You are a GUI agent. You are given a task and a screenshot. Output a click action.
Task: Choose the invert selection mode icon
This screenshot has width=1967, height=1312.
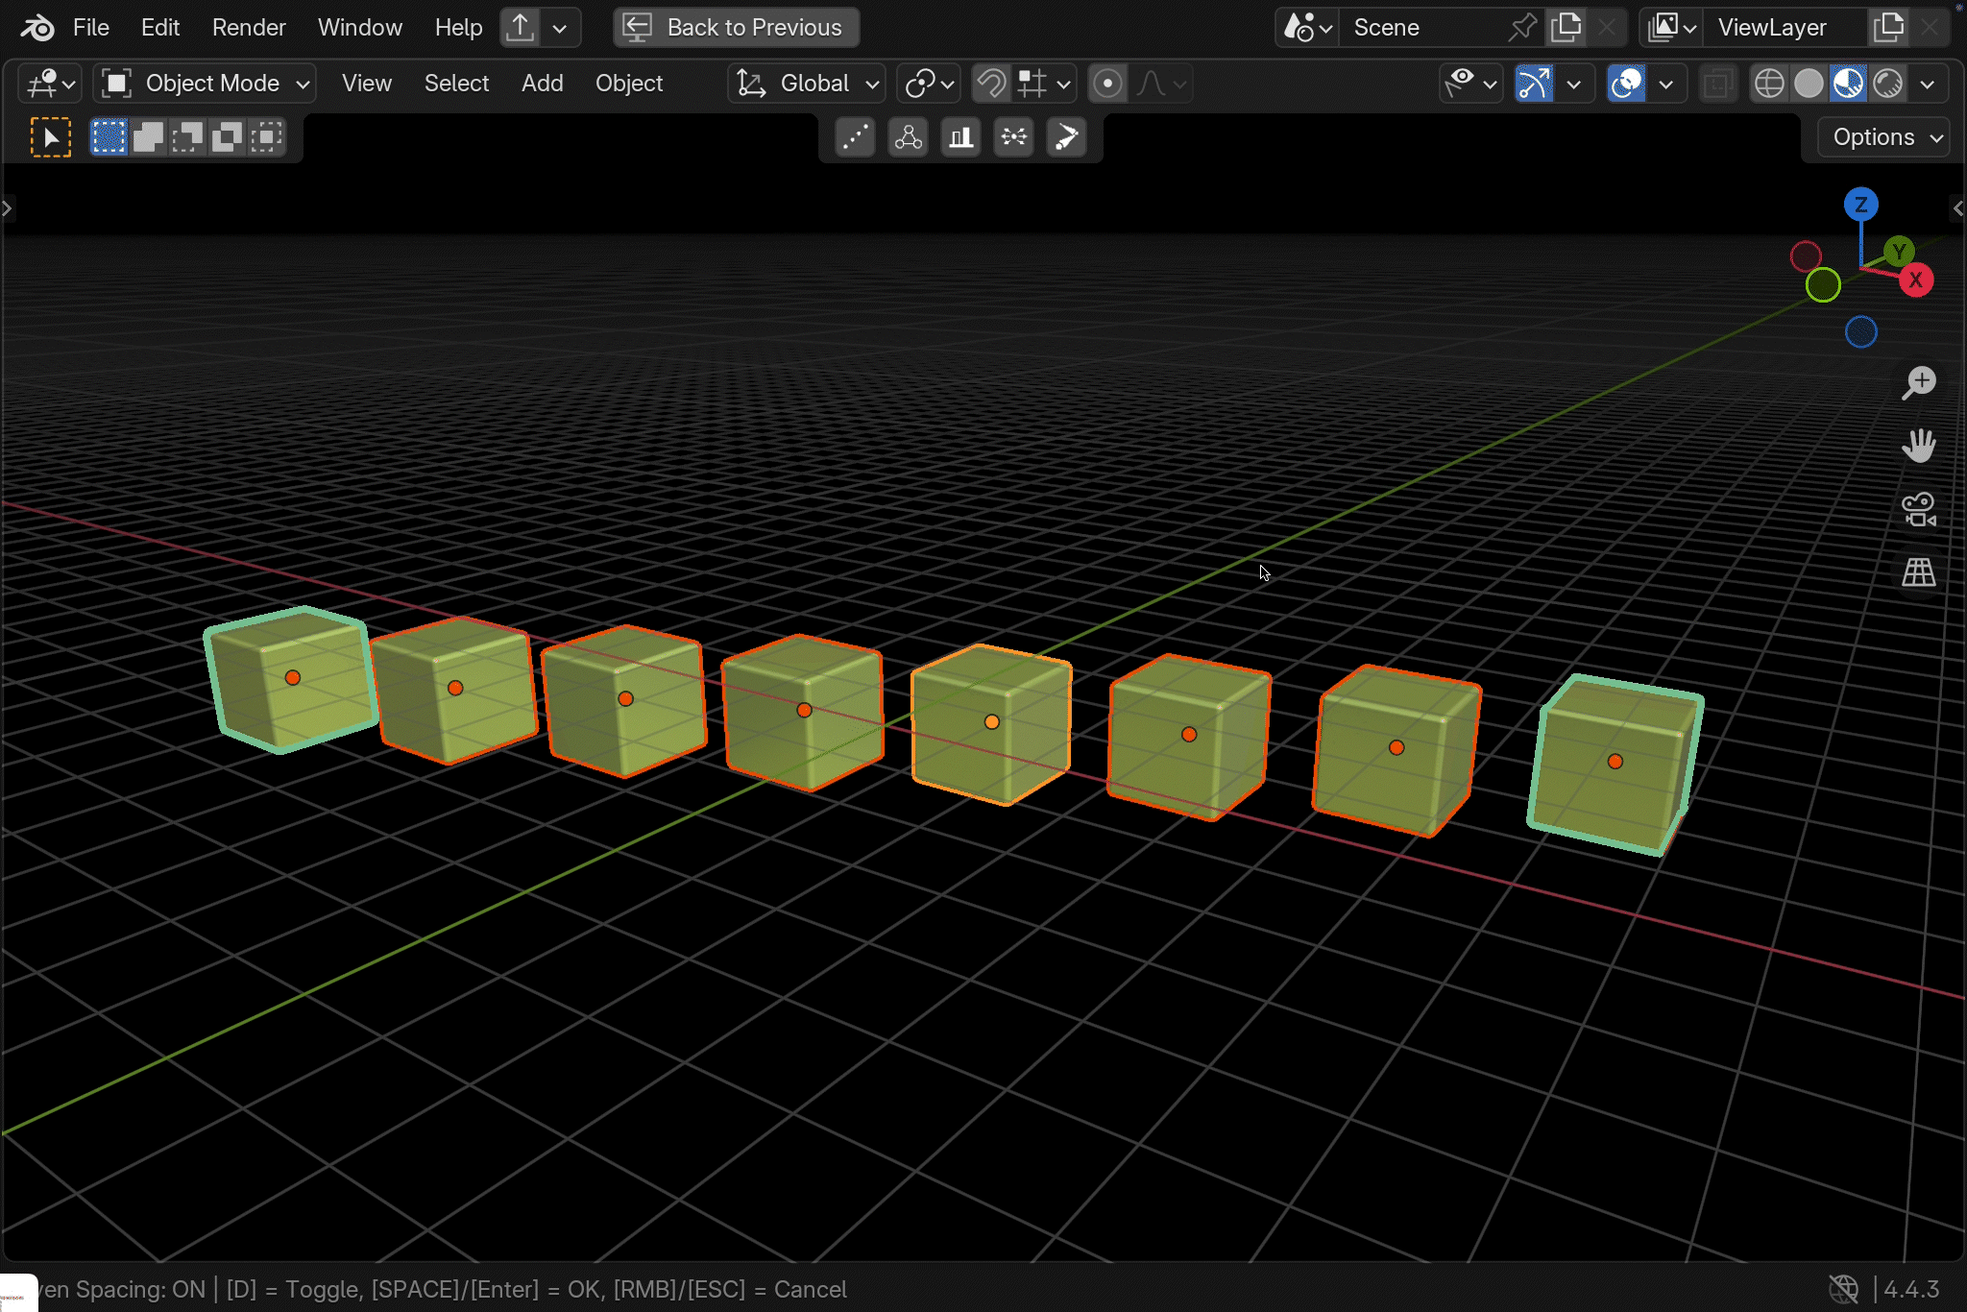227,137
